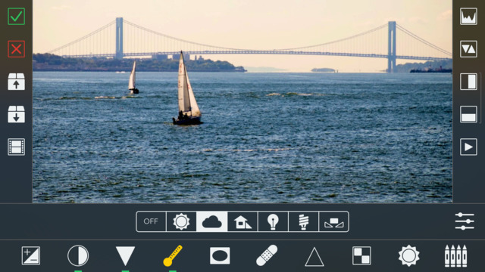Open the vignette oval tool
Viewport: 485px width, 272px height.
pos(220,255)
